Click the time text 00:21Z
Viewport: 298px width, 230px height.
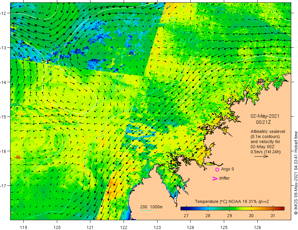pos(263,122)
